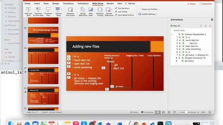Click the 'Adding new files' slide title
The height and width of the screenshot is (125, 223).
86,47
